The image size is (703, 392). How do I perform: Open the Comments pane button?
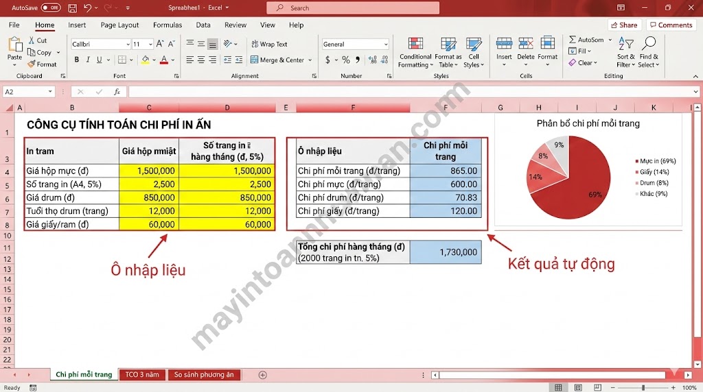point(671,25)
